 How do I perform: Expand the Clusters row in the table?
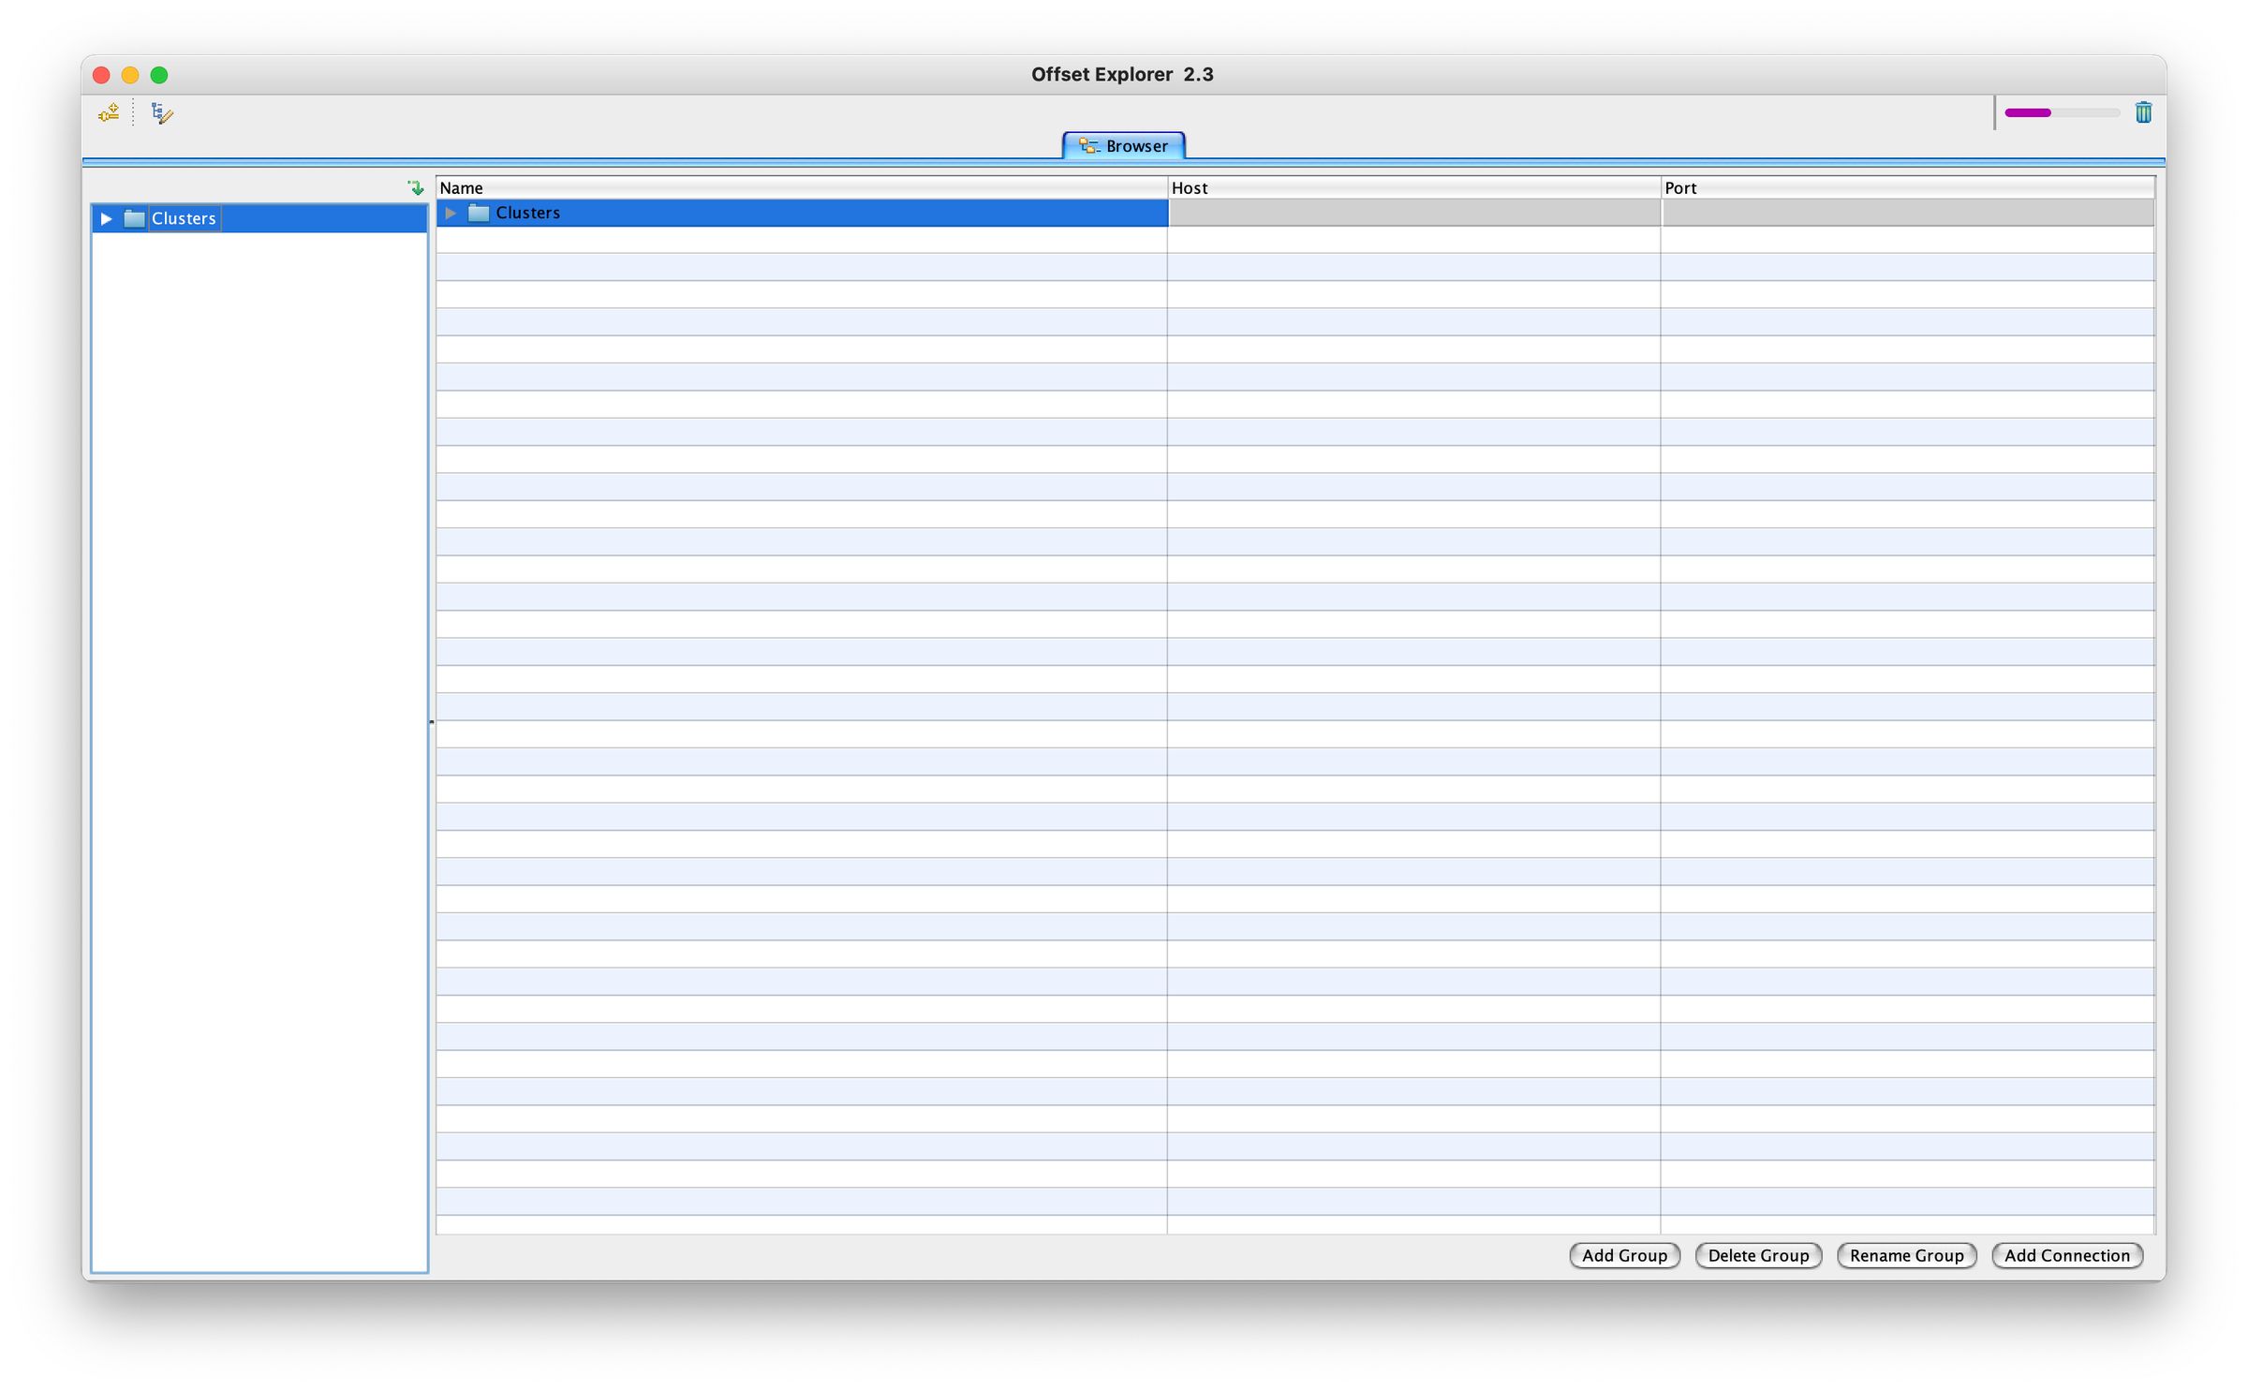pos(451,213)
